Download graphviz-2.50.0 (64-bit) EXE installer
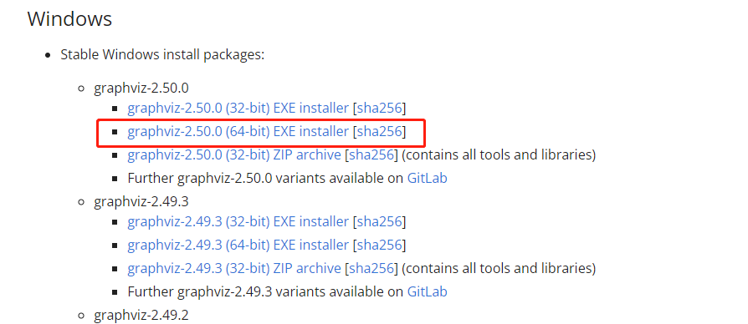Image resolution: width=748 pixels, height=324 pixels. (x=238, y=131)
